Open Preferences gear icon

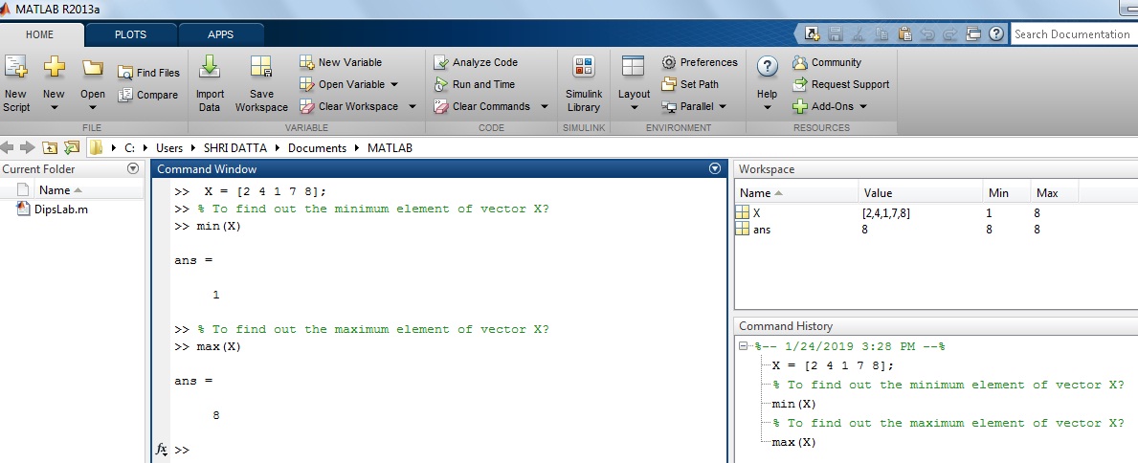point(669,63)
